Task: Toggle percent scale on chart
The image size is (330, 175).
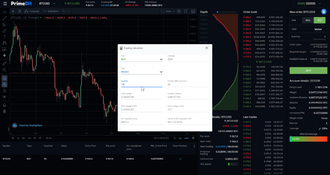Action: point(175,138)
